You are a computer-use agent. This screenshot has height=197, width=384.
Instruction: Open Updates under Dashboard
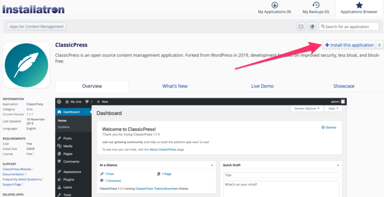point(64,127)
